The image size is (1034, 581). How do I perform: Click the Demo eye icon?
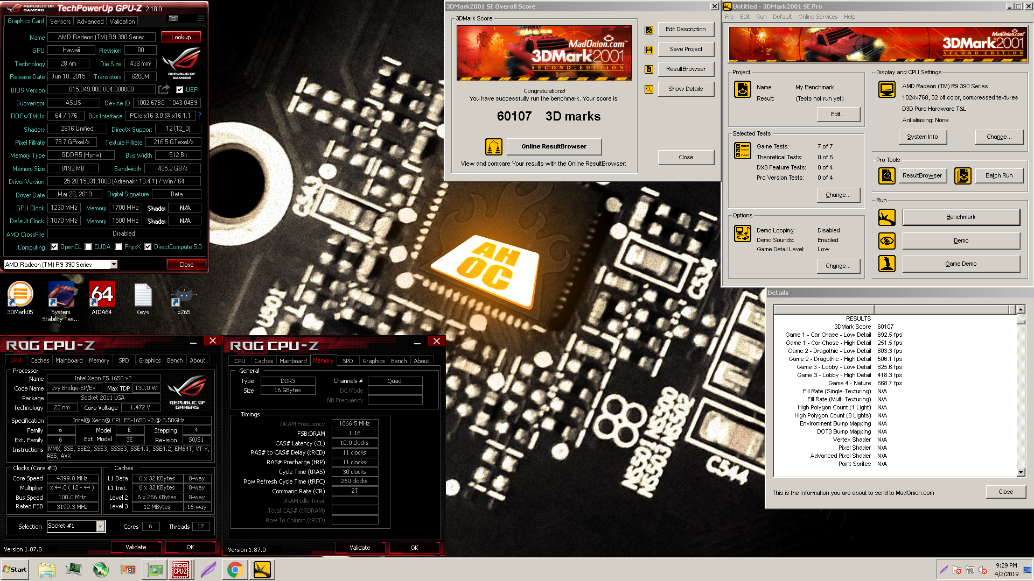click(887, 240)
